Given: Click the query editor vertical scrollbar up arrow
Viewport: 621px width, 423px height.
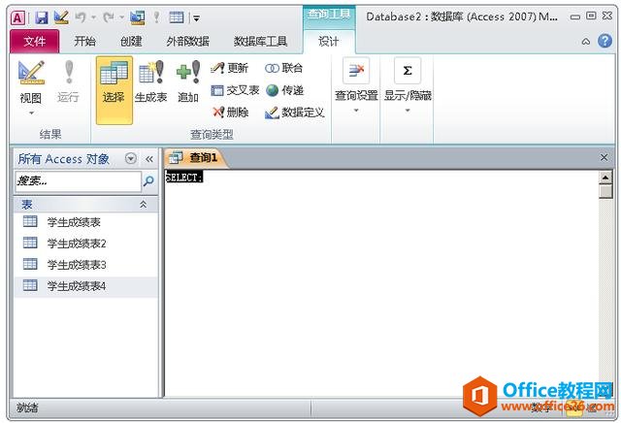Looking at the screenshot, I should [x=605, y=178].
